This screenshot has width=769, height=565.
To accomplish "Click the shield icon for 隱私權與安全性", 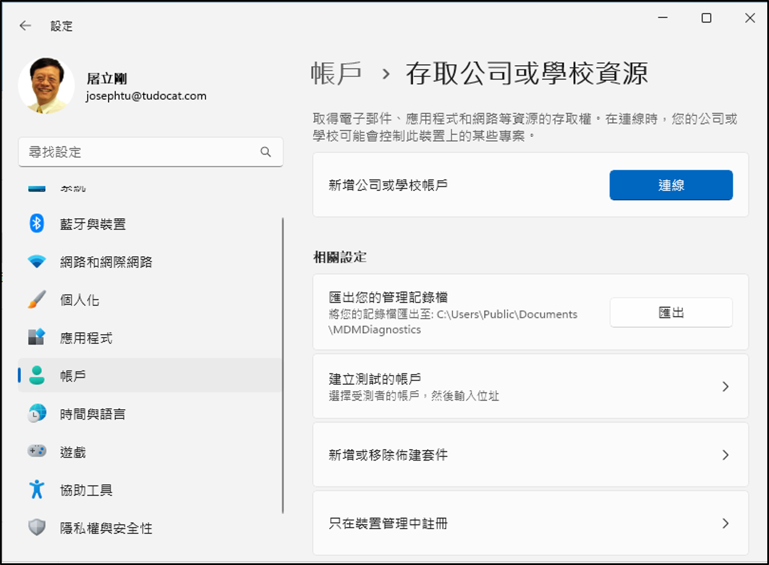I will point(37,527).
